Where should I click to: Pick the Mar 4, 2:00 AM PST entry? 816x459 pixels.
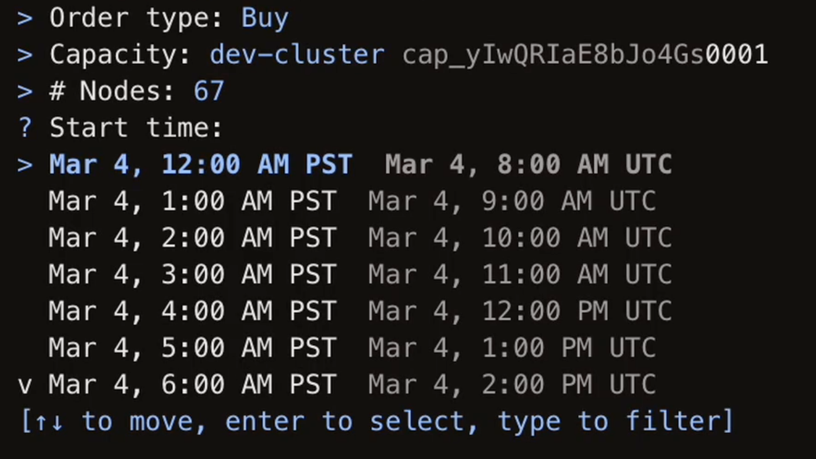[192, 238]
